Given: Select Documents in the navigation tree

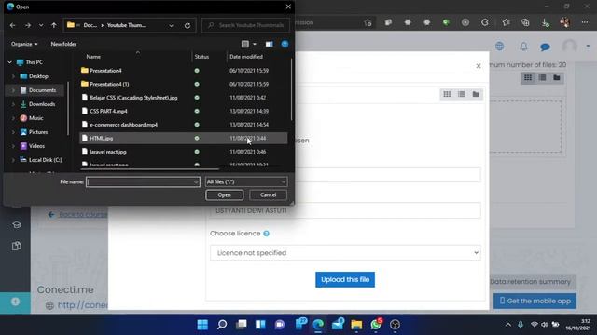Looking at the screenshot, I should click(x=42, y=90).
